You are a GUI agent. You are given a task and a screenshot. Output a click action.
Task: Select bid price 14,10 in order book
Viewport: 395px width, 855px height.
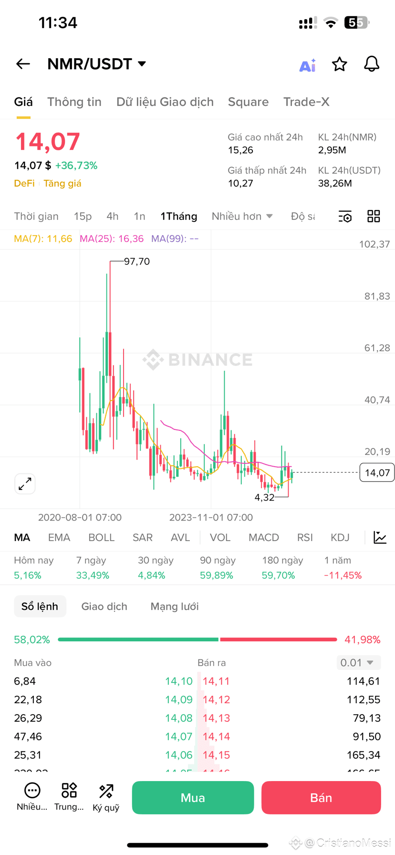click(x=179, y=681)
